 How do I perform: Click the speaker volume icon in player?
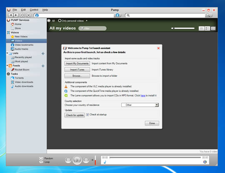pos(92,160)
